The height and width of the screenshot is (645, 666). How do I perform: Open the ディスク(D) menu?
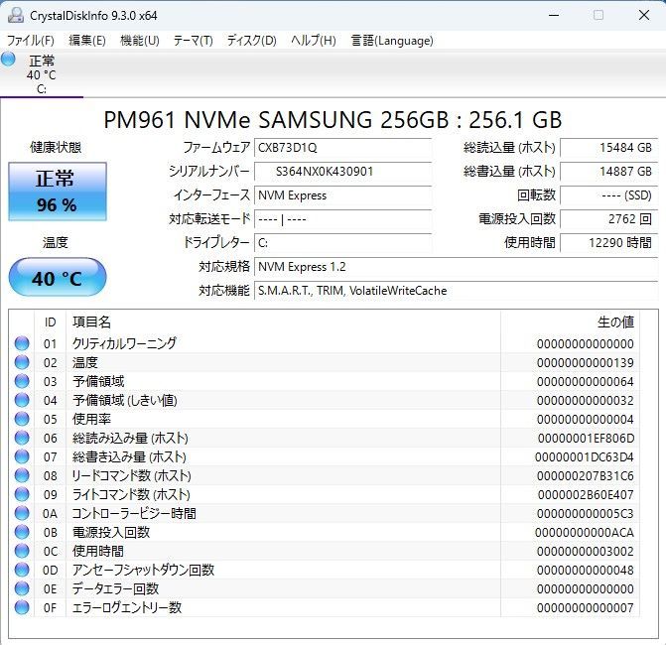(252, 41)
